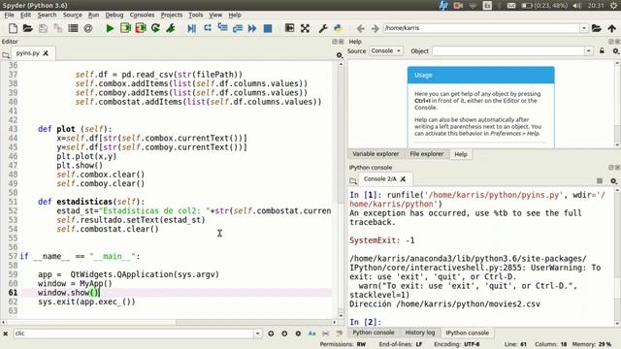Go back with the left arrow icon
621x349 pixels.
coord(360,28)
